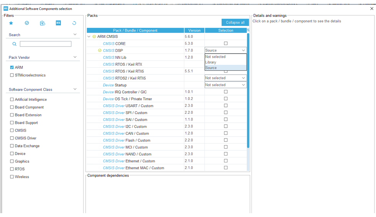This screenshot has height=217, width=376.
Task: Close the Additional Software Components dialog
Action: (372, 8)
